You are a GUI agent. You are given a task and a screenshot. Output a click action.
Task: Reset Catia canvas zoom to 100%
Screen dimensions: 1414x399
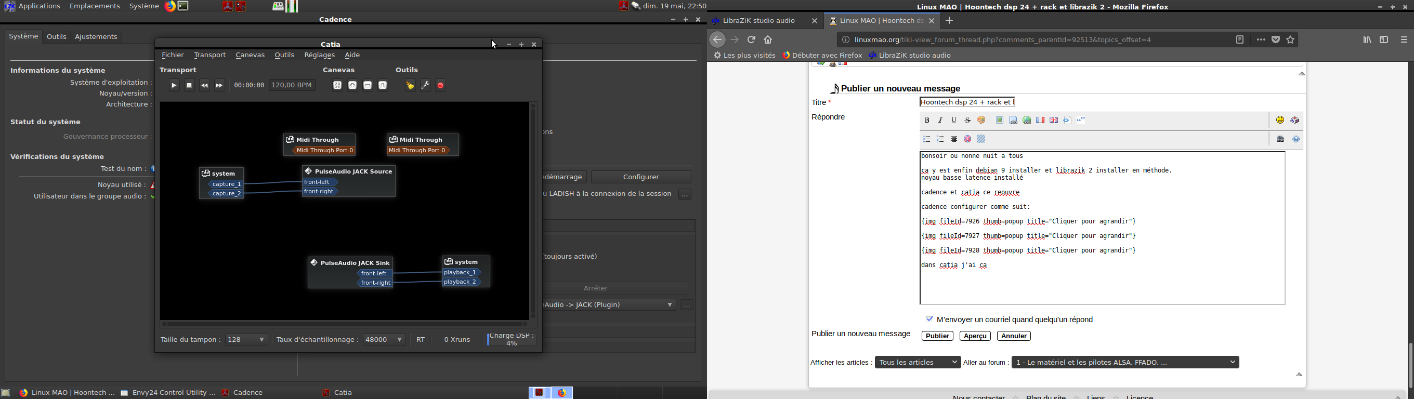pos(383,86)
